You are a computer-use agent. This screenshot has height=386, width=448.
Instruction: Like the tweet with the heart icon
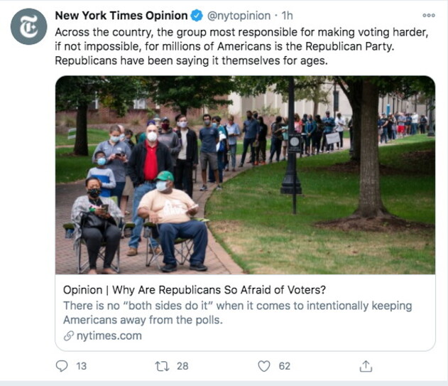[263, 366]
